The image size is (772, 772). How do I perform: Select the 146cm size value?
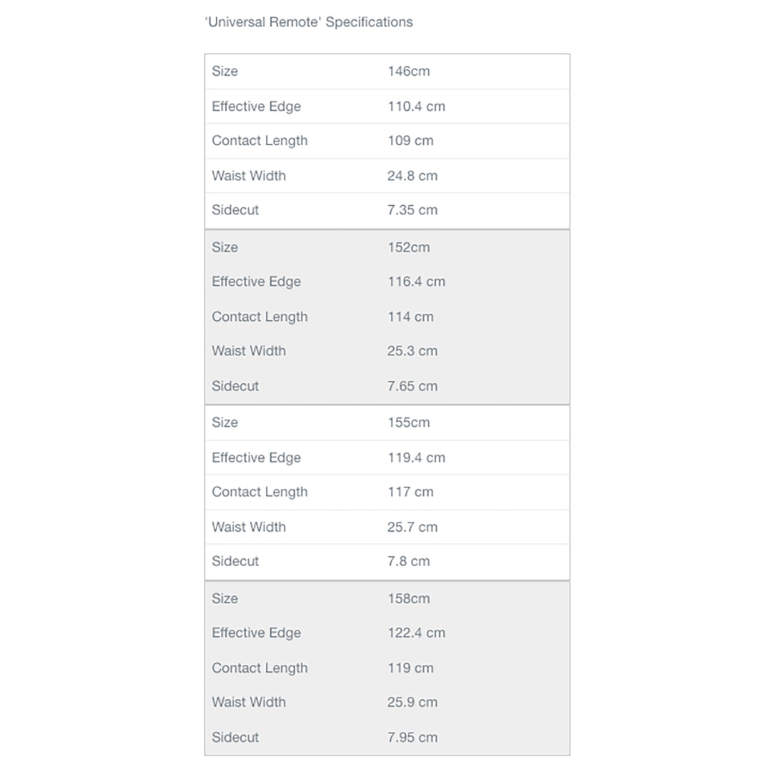(x=409, y=71)
